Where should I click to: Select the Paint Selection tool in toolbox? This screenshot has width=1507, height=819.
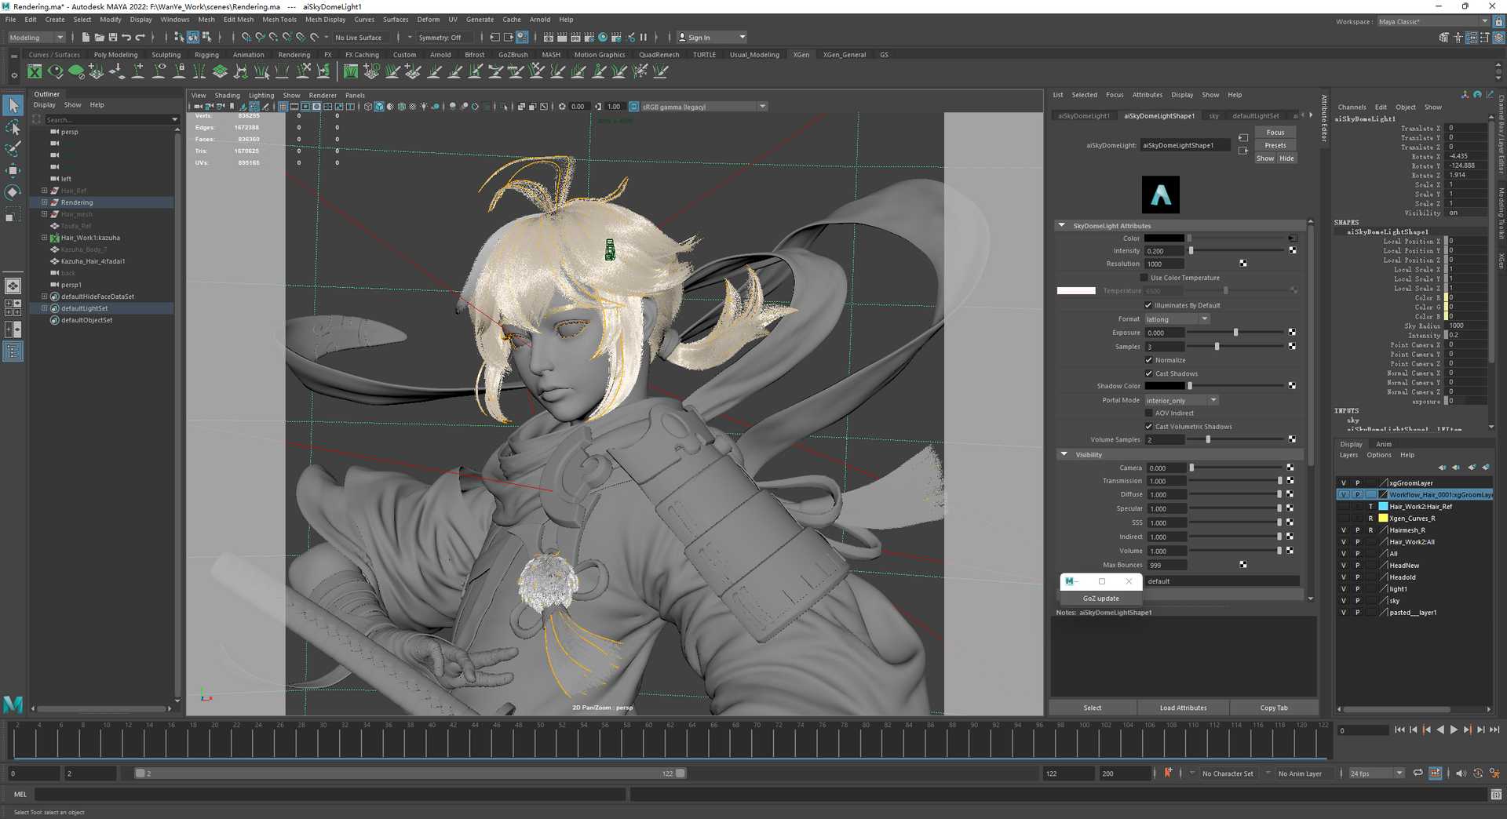[13, 148]
